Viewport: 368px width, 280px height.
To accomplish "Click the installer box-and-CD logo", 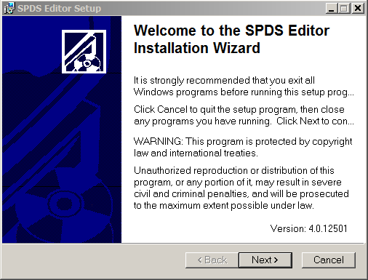I will tap(84, 52).
